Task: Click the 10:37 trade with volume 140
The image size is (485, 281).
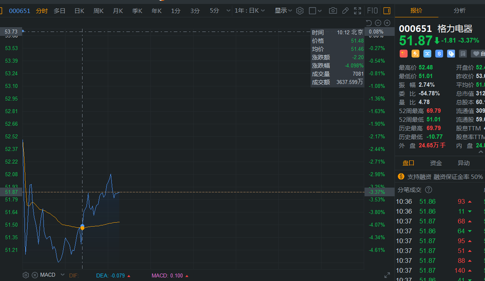Action: 434,270
